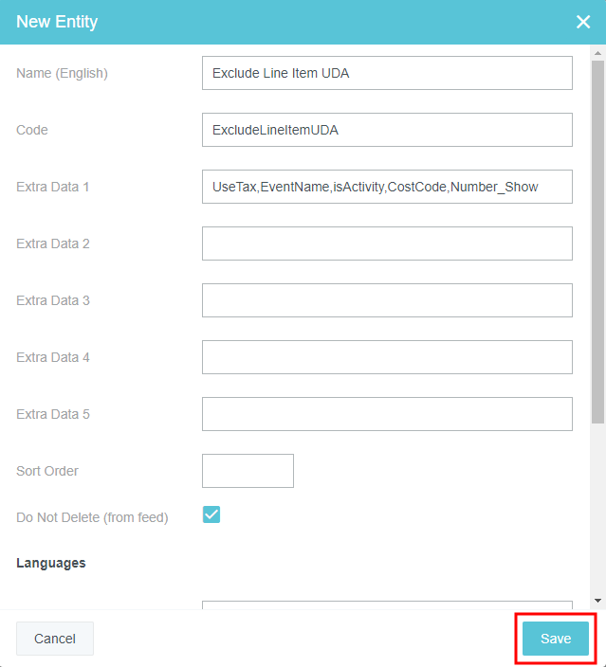Click the partially visible field under Languages

click(387, 604)
